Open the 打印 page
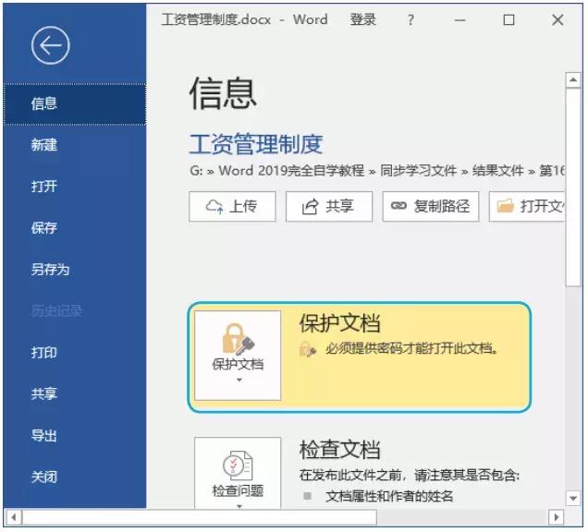 pyautogui.click(x=44, y=353)
